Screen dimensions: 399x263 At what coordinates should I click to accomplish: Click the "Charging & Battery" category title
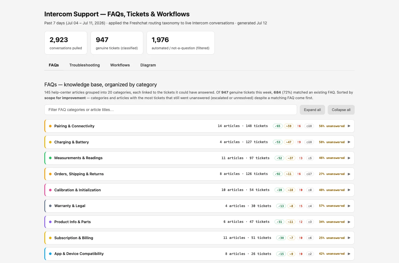click(71, 142)
